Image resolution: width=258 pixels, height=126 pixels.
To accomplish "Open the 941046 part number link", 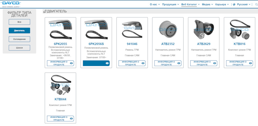I will pos(132,44).
